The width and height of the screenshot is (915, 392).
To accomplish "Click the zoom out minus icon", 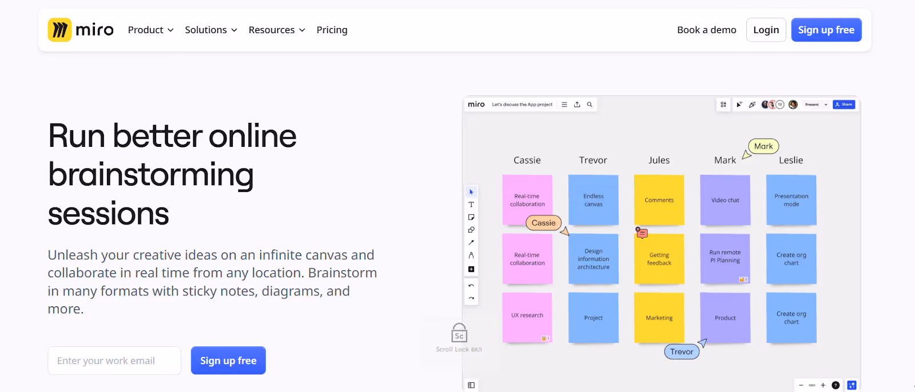I will tap(801, 385).
